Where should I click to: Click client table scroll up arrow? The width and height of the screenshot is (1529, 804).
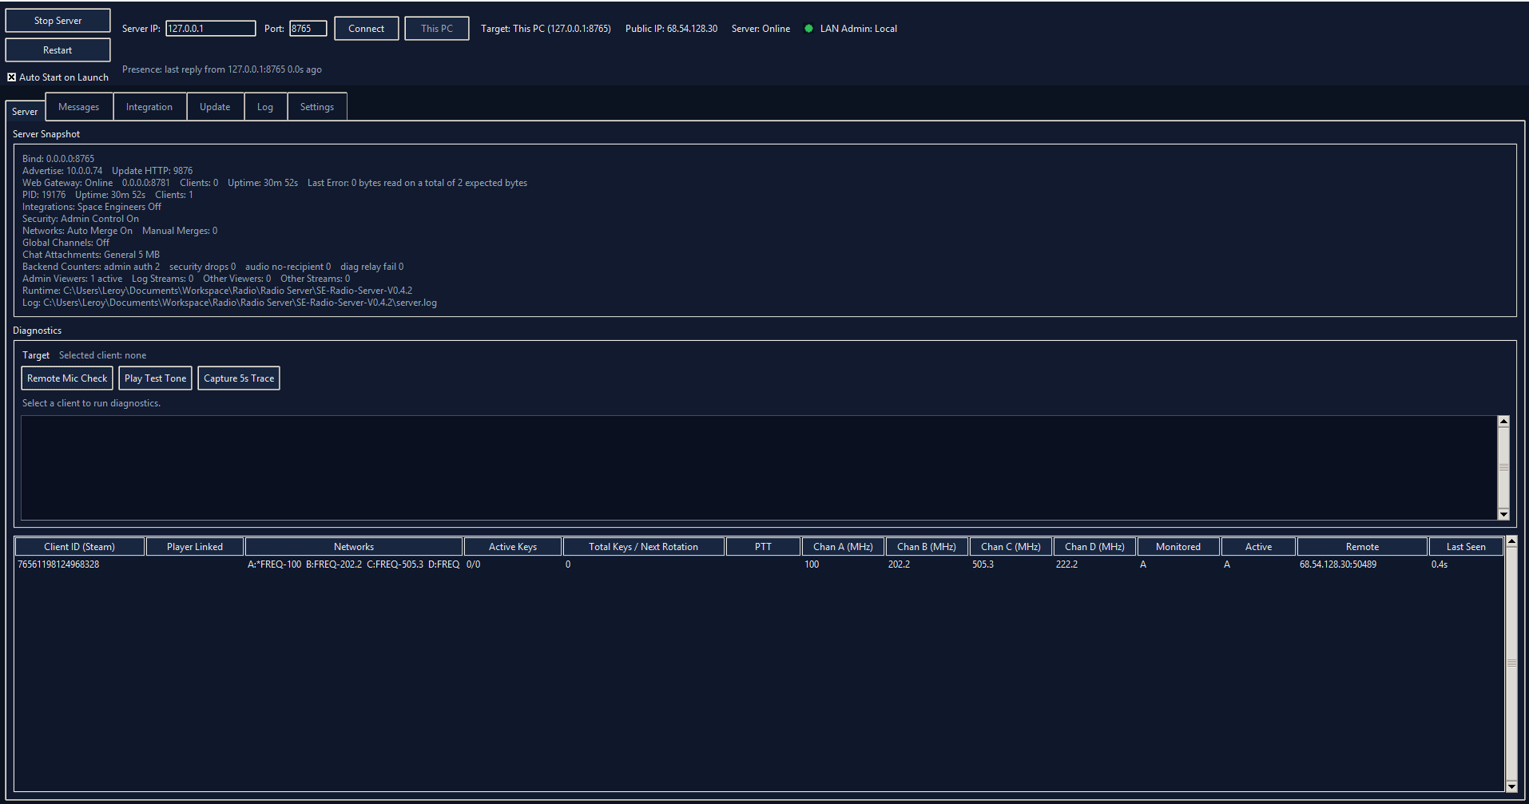[1511, 542]
